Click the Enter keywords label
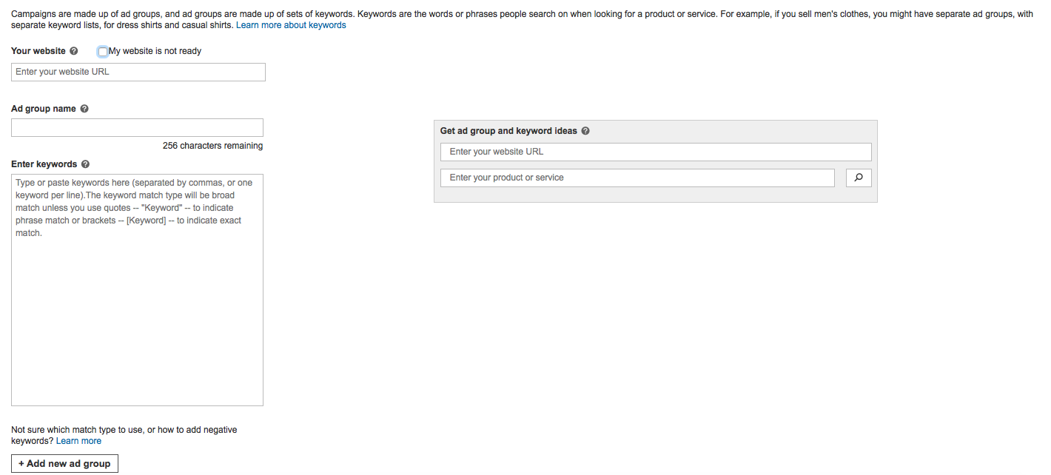1051x475 pixels. 44,164
